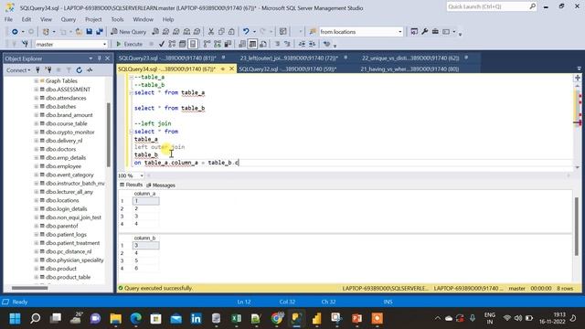This screenshot has width=585, height=329.
Task: Open the Connect dropdown in Object Explorer
Action: tap(18, 69)
